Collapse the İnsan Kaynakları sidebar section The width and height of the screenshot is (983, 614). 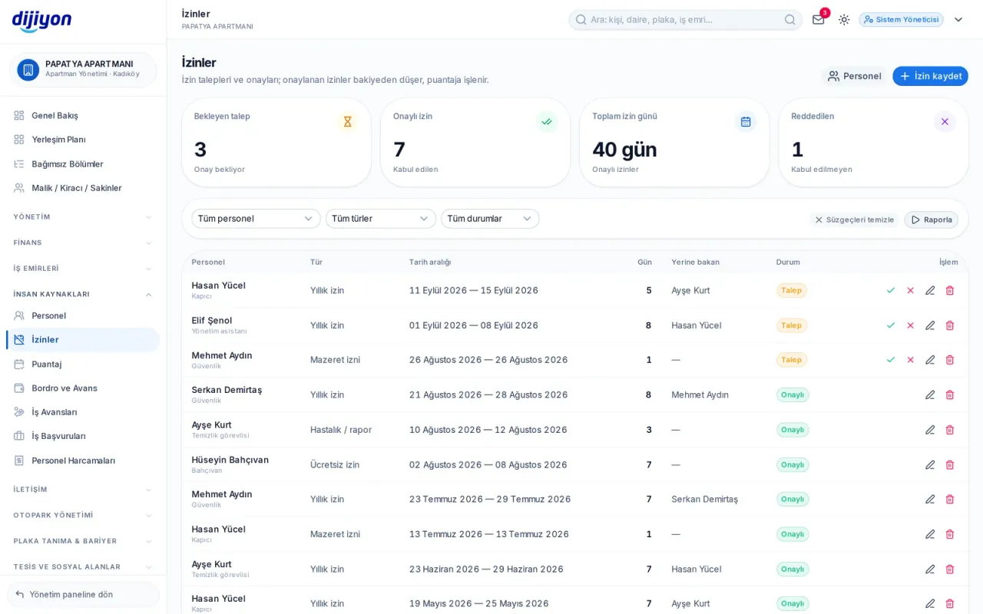[83, 294]
